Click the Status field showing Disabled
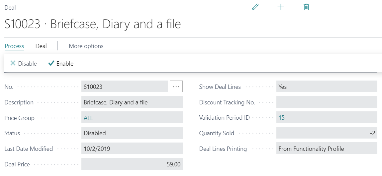This screenshot has height=176, width=382. [132, 133]
